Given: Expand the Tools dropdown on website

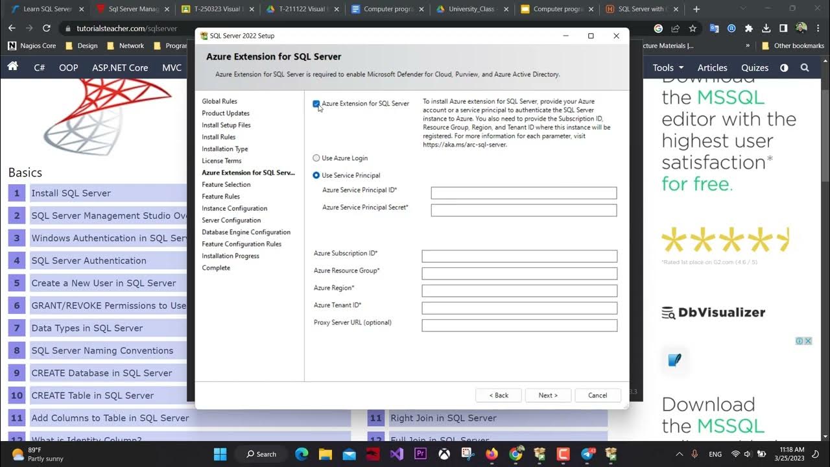Looking at the screenshot, I should (x=668, y=67).
